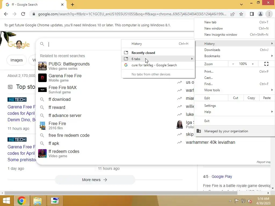Click in the Google search input field
The height and width of the screenshot is (206, 275).
click(x=84, y=44)
